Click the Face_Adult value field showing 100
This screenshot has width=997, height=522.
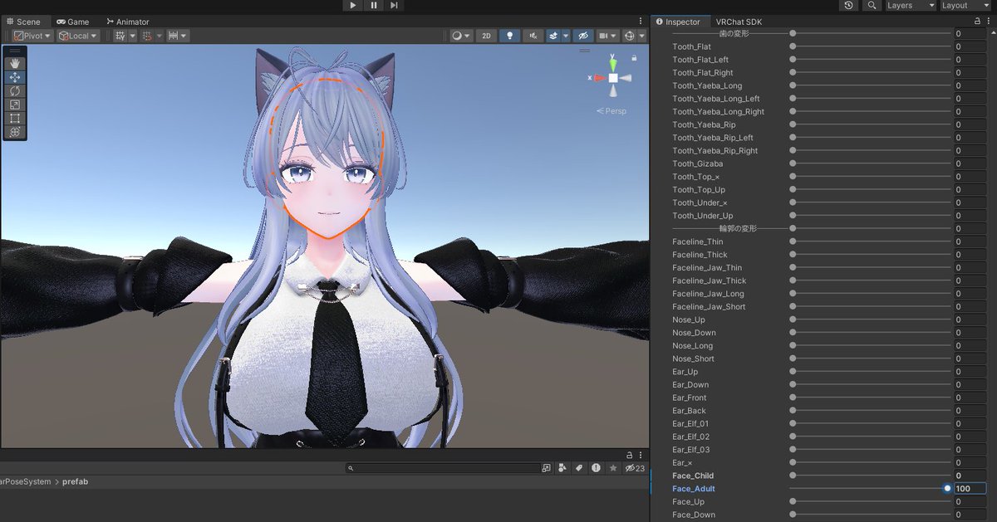pos(970,489)
